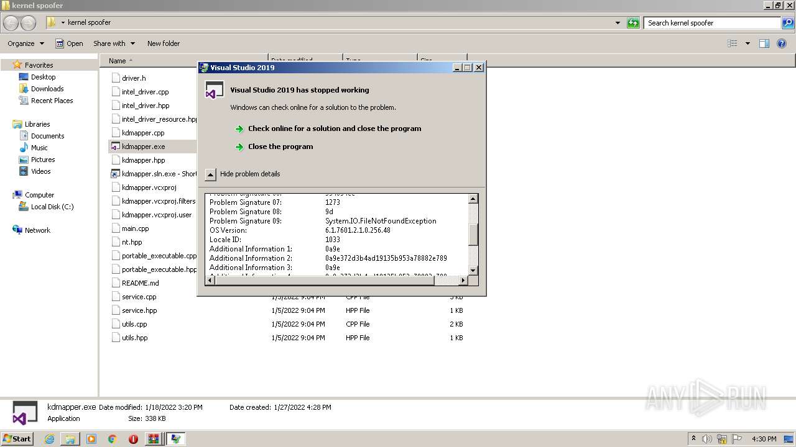Launch Internet Explorer from taskbar

pos(49,439)
